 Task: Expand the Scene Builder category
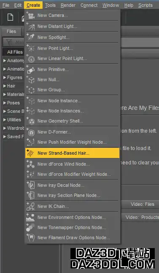pos(5,111)
